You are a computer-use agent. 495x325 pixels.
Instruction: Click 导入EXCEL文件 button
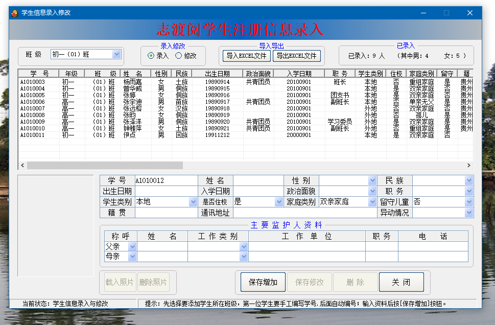246,56
